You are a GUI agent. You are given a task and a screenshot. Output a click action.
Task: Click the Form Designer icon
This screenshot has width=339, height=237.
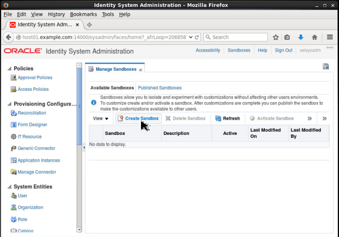click(x=14, y=125)
